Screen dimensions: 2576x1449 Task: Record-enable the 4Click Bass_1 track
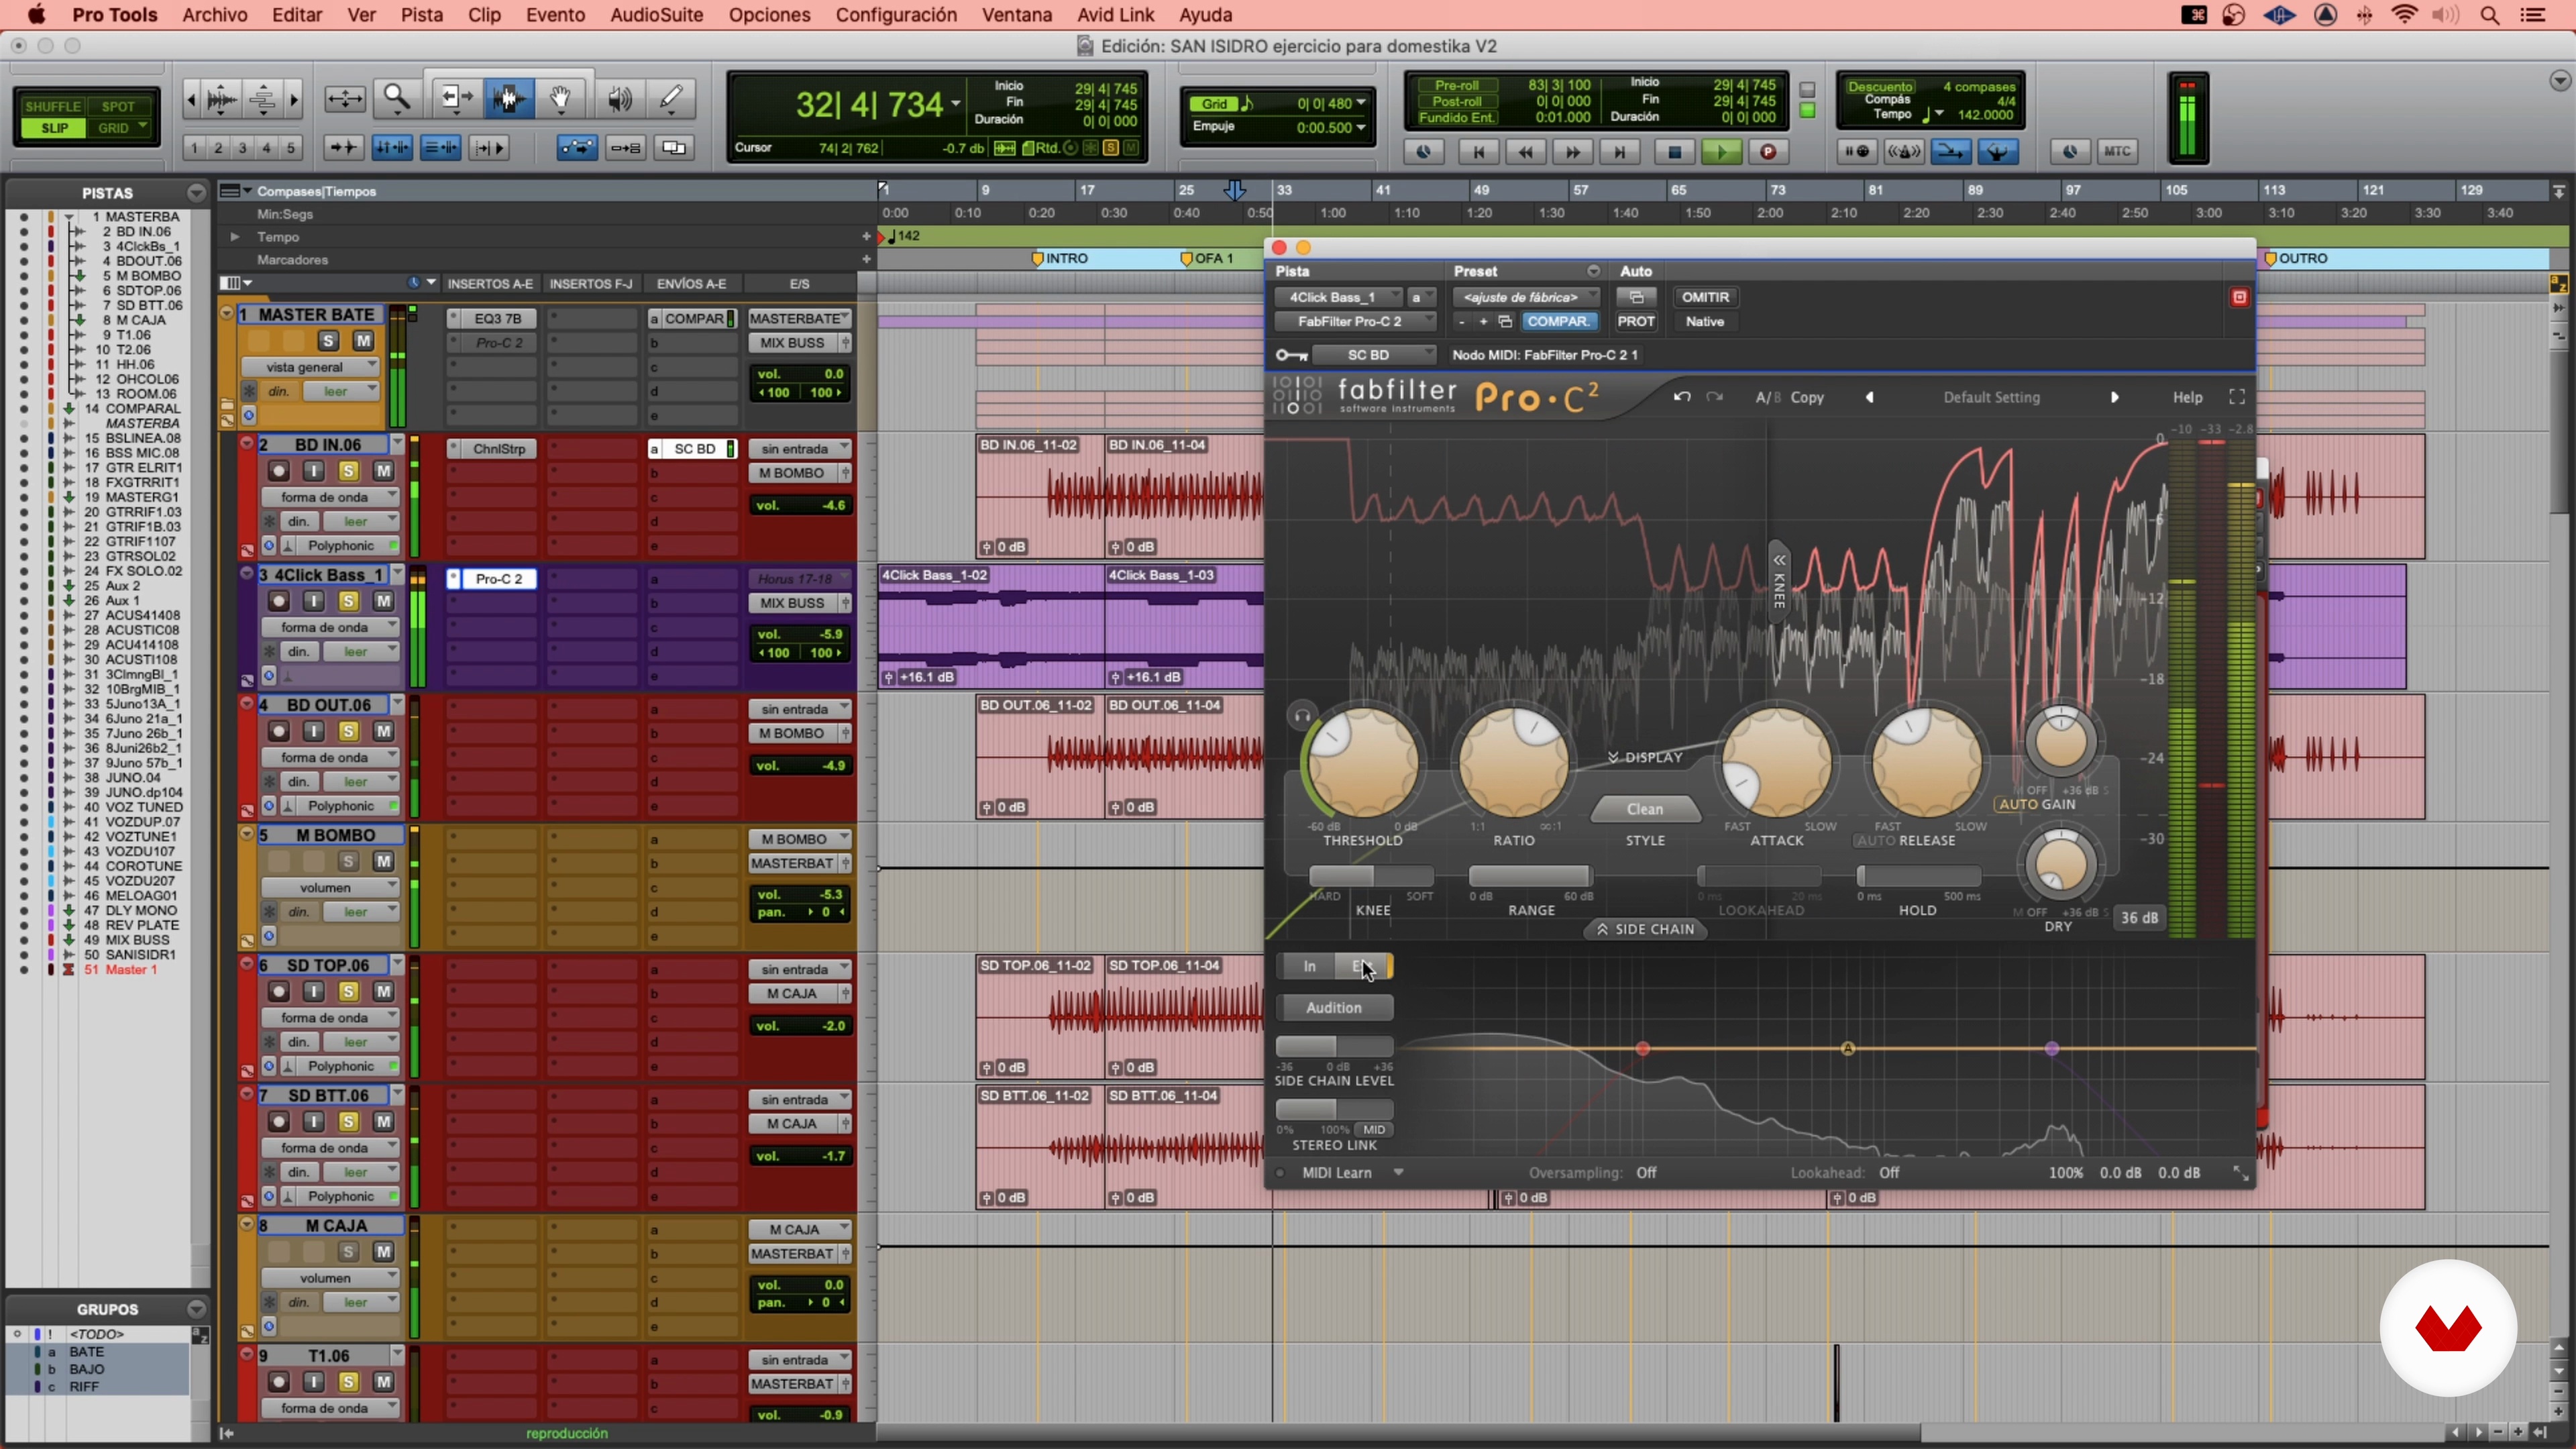click(x=278, y=601)
